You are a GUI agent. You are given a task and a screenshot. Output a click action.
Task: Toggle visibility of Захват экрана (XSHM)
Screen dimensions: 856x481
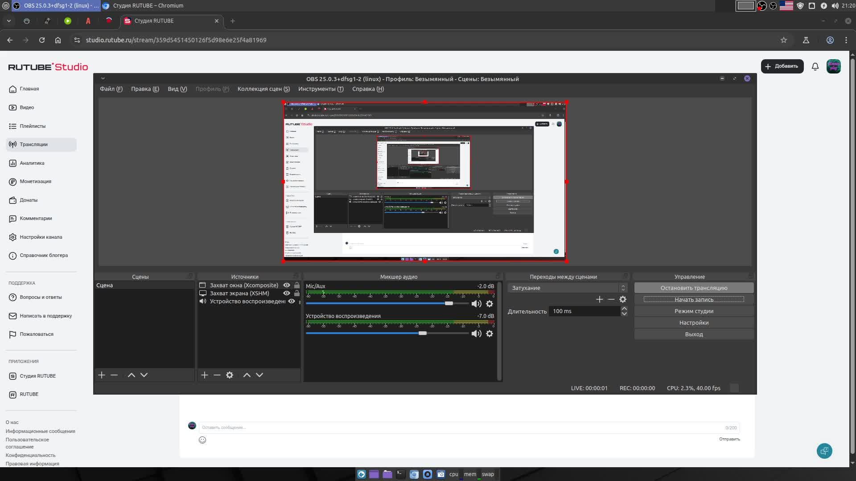point(287,293)
